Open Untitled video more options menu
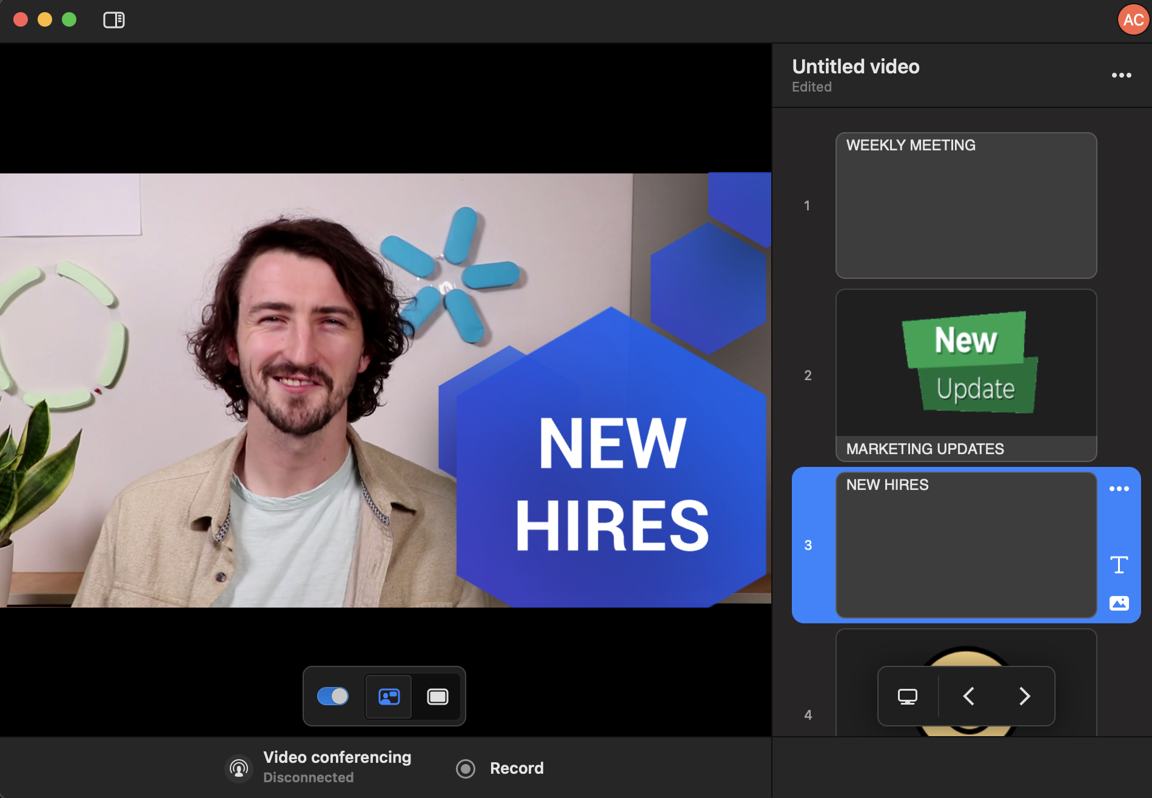 pyautogui.click(x=1121, y=75)
